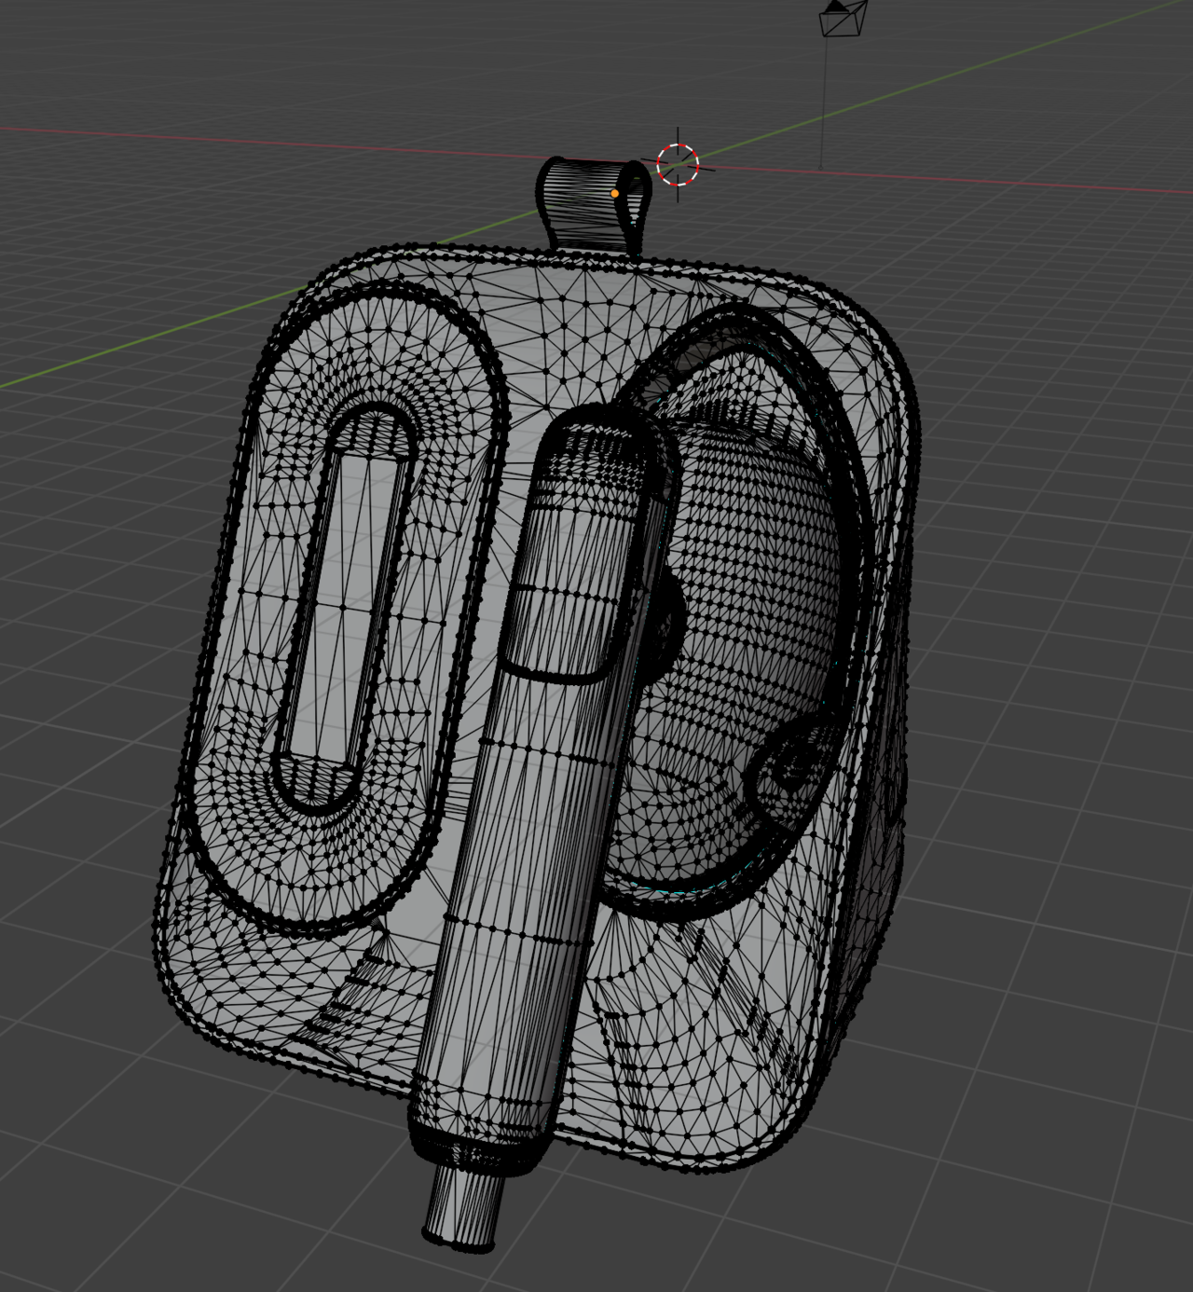This screenshot has width=1193, height=1292.
Task: Click the red-white 3D cursor
Action: [x=678, y=165]
